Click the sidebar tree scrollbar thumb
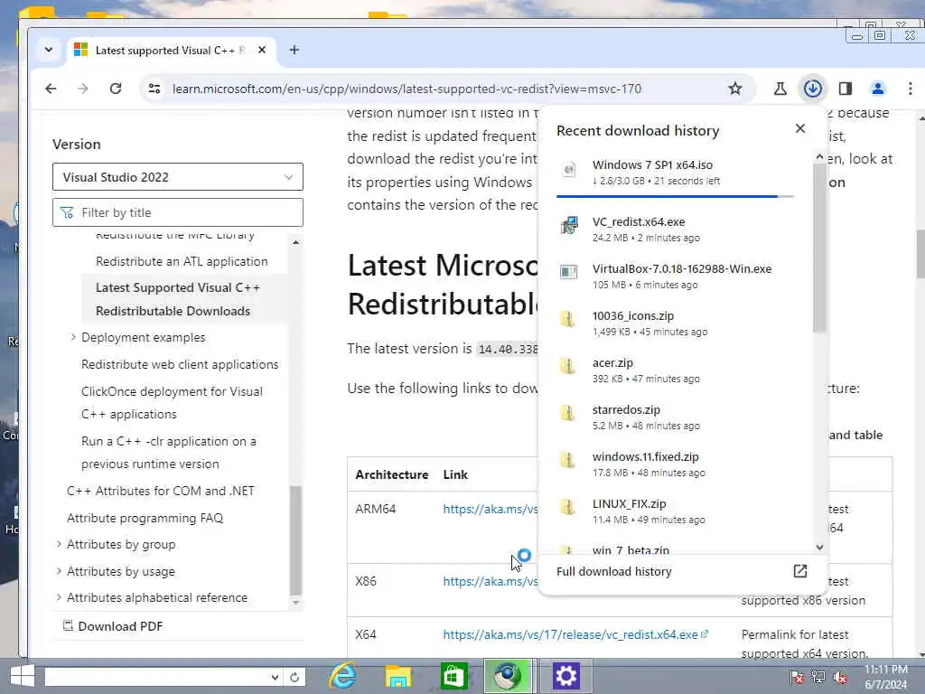This screenshot has height=694, width=925. 295,540
